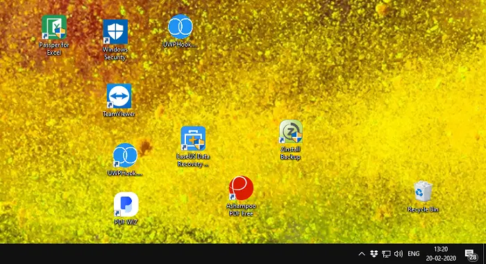Click the Show desktop sliver at taskbar edge
This screenshot has height=264, width=486.
tap(484, 254)
